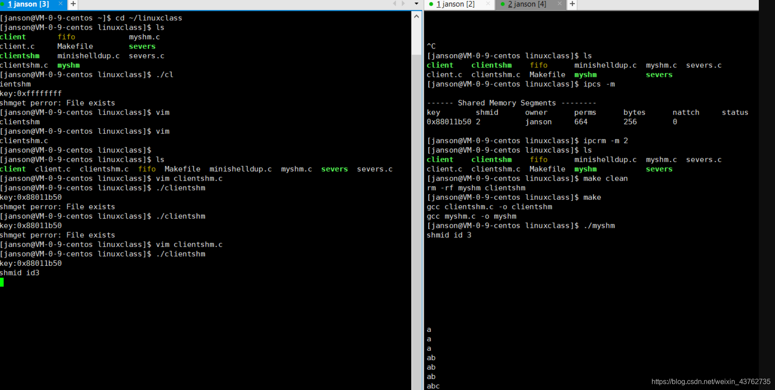Screen dimensions: 775x390
Task: Click the 'nattch' column header
Action: [x=686, y=112]
